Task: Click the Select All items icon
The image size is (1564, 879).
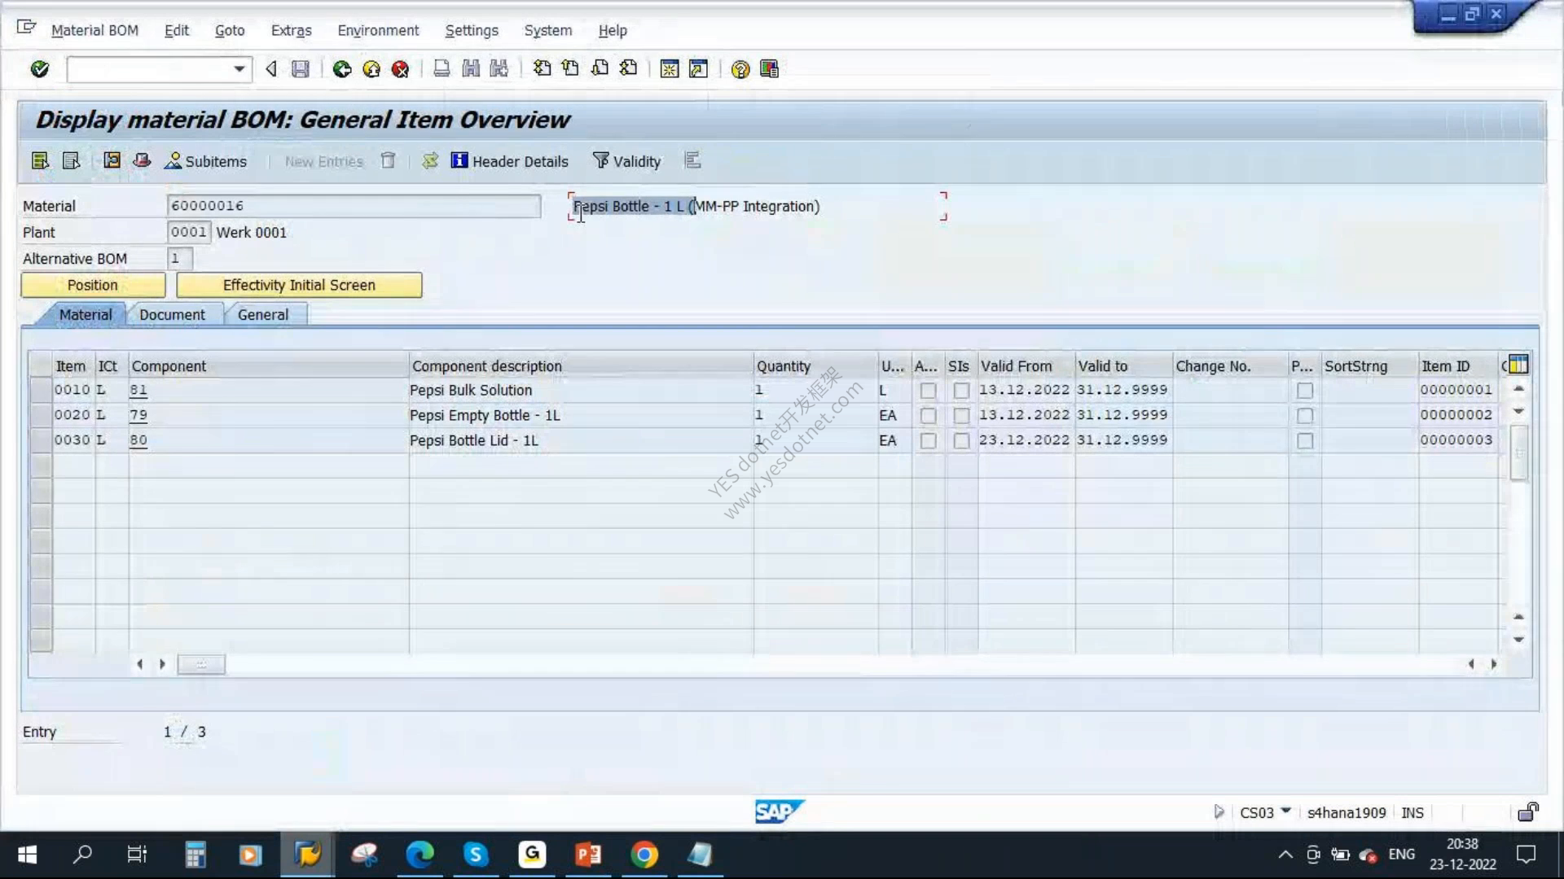Action: pos(40,161)
